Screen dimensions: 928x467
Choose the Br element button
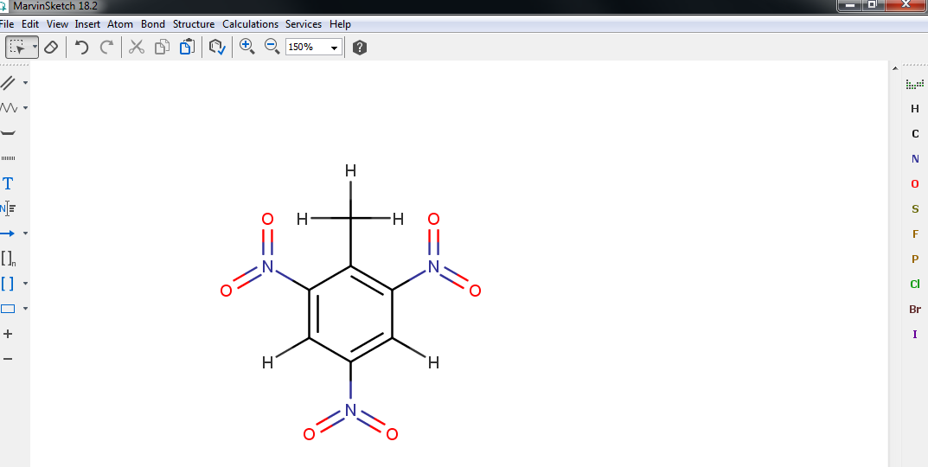[914, 309]
